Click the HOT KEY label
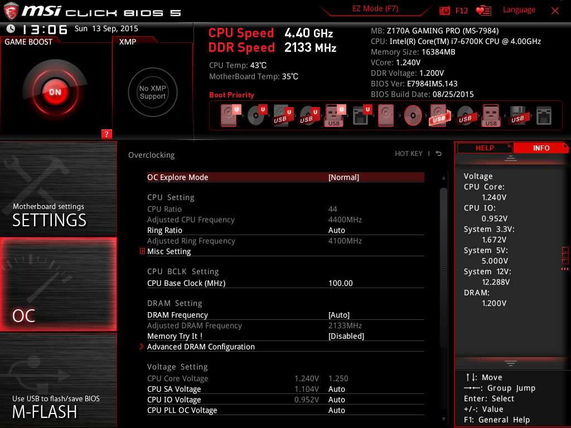571x428 pixels. (409, 154)
